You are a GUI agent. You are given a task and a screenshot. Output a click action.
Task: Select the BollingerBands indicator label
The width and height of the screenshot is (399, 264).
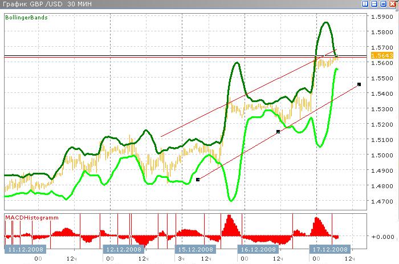pos(27,18)
